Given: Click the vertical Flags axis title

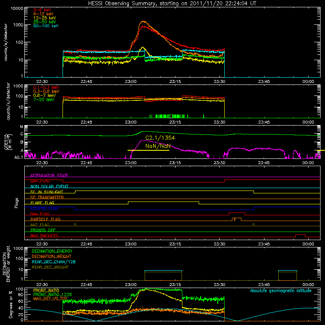Looking at the screenshot, I should click(17, 203).
